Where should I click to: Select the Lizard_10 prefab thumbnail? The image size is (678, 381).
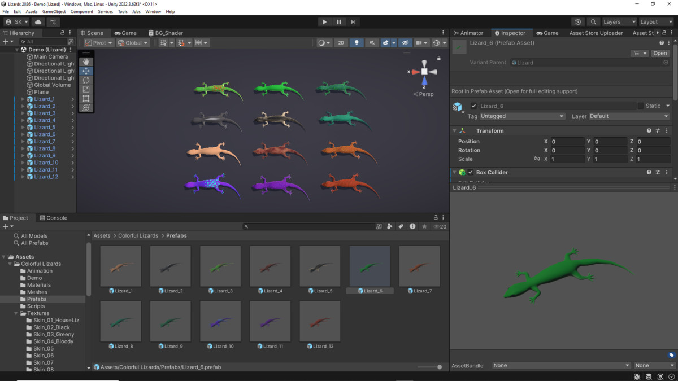(220, 321)
